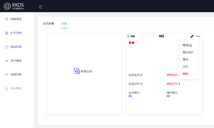Click the KKOS logo
This screenshot has width=214, height=128.
point(14,6)
